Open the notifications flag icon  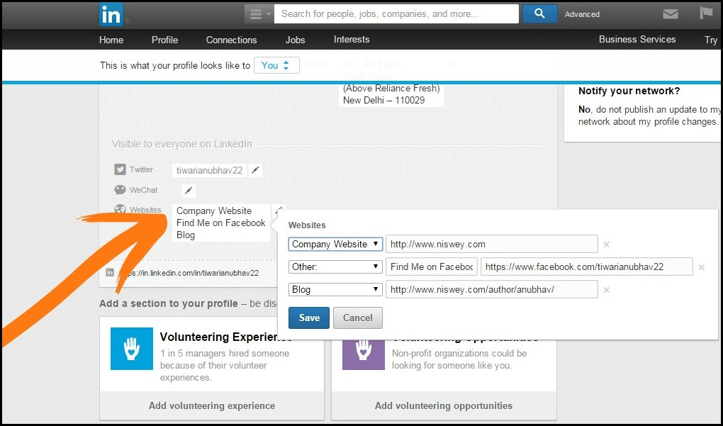[706, 13]
